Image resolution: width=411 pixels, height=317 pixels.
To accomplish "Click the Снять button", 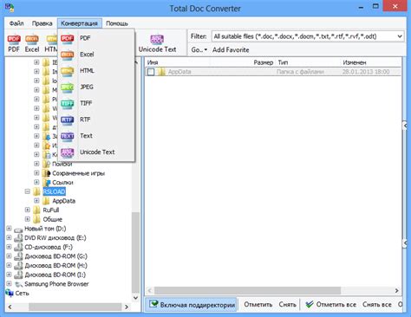I will point(287,305).
